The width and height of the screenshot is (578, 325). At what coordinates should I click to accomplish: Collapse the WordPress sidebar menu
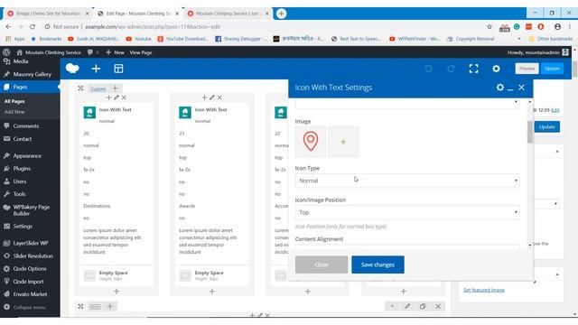pos(25,307)
